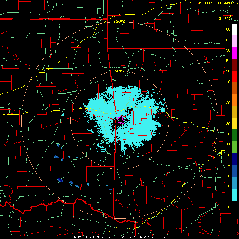Click the 38 value on the legend

pos(228,103)
